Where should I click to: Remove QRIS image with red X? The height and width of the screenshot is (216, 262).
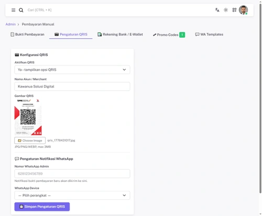point(38,101)
